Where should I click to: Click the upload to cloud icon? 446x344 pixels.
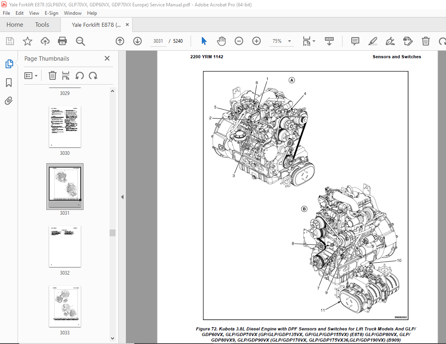pyautogui.click(x=45, y=41)
